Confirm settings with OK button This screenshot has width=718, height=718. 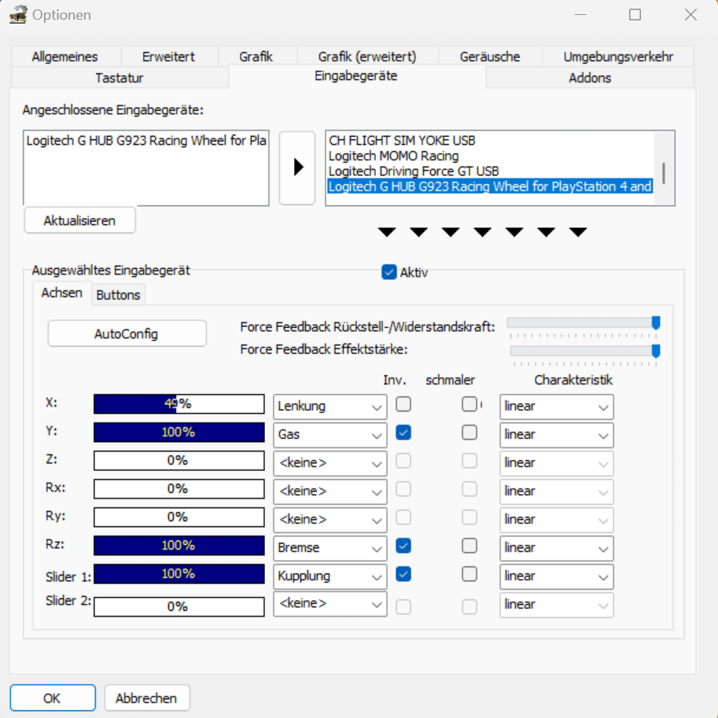[52, 698]
